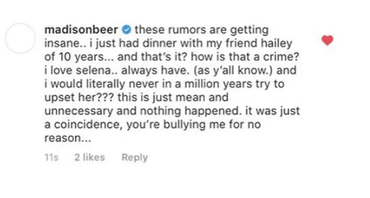Click the word "unnecessary" in the comment
370x198 pixels.
79,111
